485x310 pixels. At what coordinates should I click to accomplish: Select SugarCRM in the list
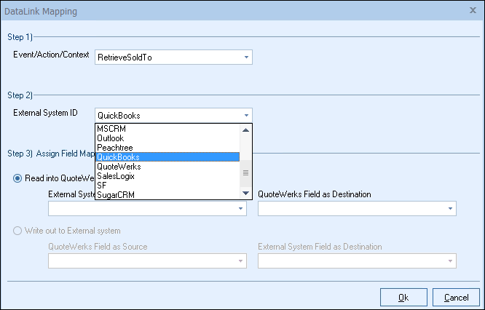tap(116, 195)
